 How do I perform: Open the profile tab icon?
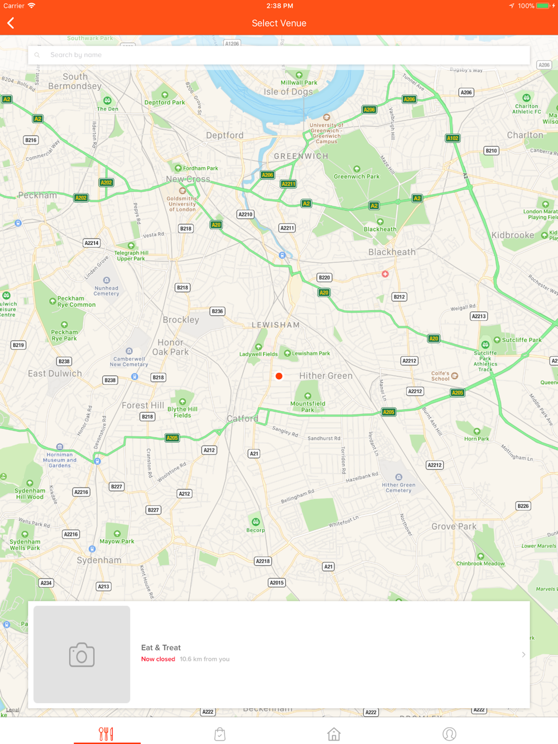[x=449, y=734]
